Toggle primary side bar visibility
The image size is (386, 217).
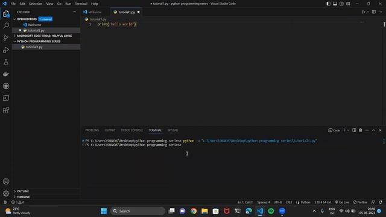click(328, 4)
